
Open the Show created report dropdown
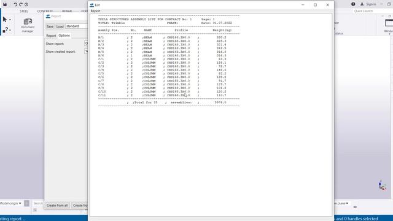coord(86,51)
